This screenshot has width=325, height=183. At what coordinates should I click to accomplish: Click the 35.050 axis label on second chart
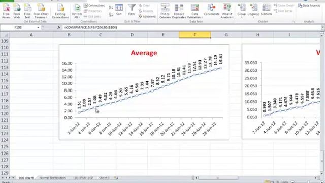click(x=251, y=63)
